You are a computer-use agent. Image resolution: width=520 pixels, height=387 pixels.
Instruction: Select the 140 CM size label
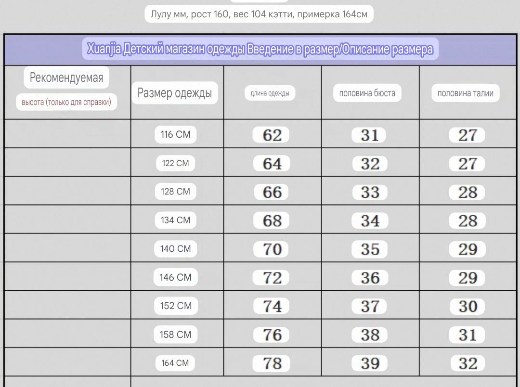click(x=175, y=248)
